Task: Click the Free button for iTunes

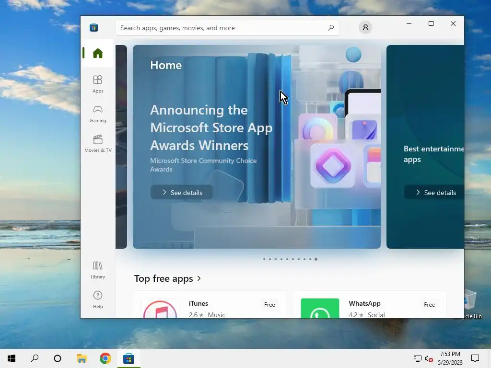Action: tap(269, 304)
